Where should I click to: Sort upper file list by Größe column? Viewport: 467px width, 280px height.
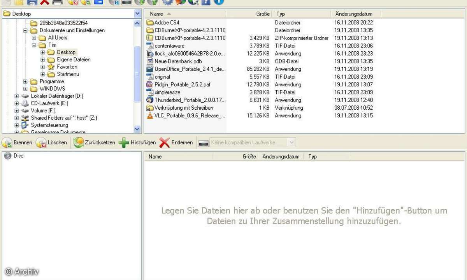point(249,14)
